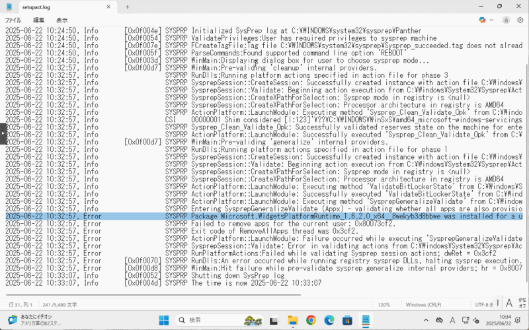Click the CSI 'Shim considered' line
Image resolution: width=529 pixels, height=330 pixels.
[264, 120]
